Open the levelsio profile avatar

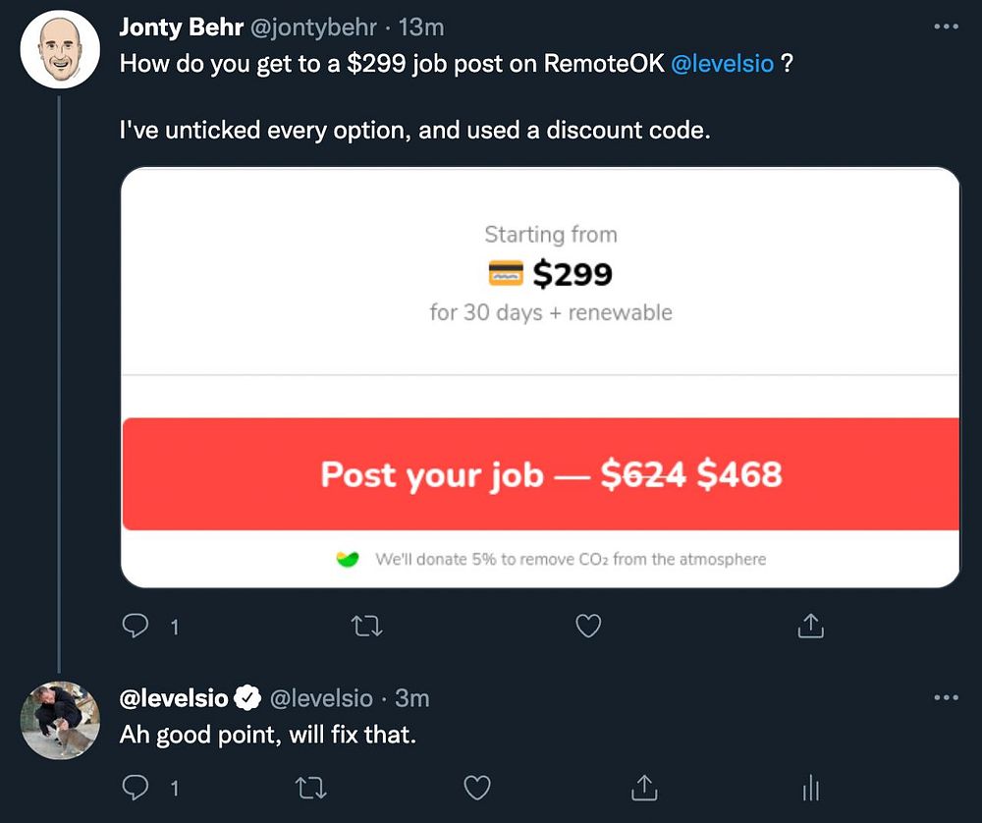point(61,721)
